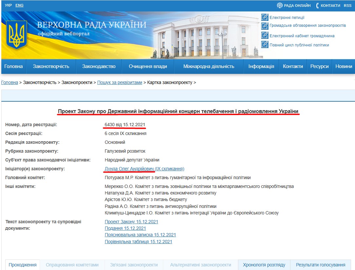Image resolution: width=355 pixels, height=270 pixels.
Task: Select the Зв'язані законопроекти tab
Action: (x=134, y=265)
